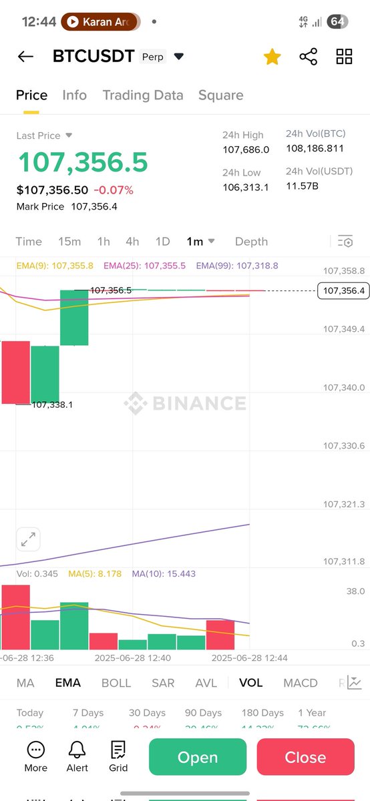The width and height of the screenshot is (370, 801).
Task: Select the VOL sub-indicator
Action: pos(250,683)
